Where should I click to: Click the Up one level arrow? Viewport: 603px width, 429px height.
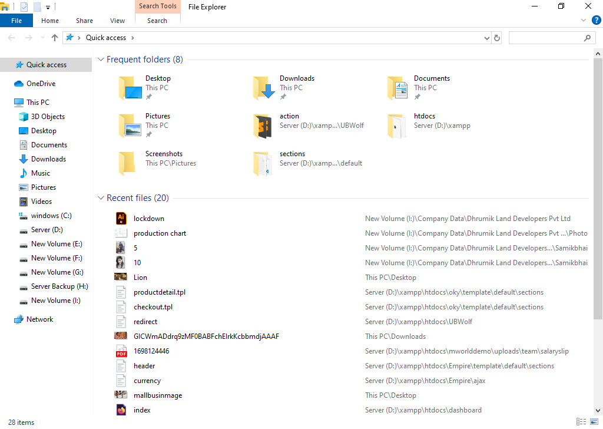[55, 38]
